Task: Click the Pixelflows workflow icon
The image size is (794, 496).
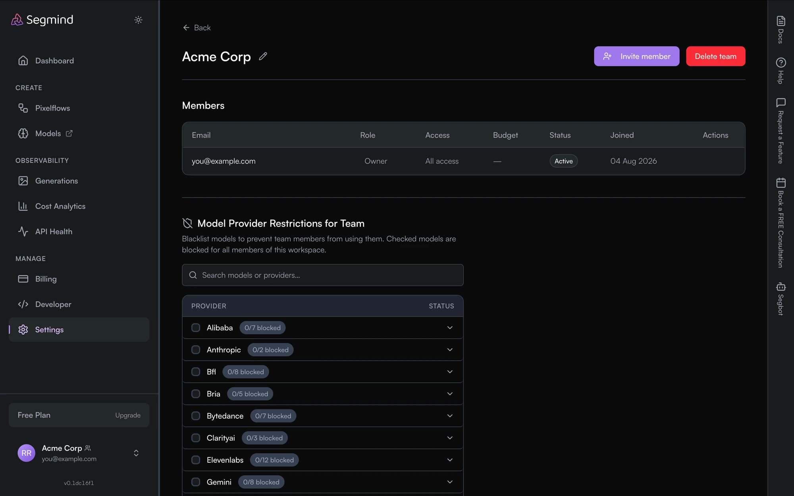Action: tap(23, 108)
